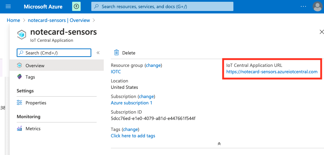Viewport: 324px width, 155px height.
Task: Click the notecard-sensors page heading
Action: click(64, 32)
